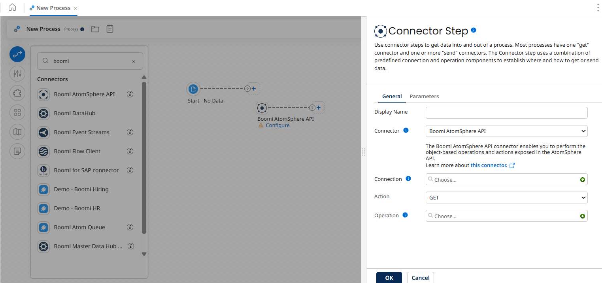This screenshot has width=602, height=283.
Task: Go to the Home icon top left
Action: (12, 7)
